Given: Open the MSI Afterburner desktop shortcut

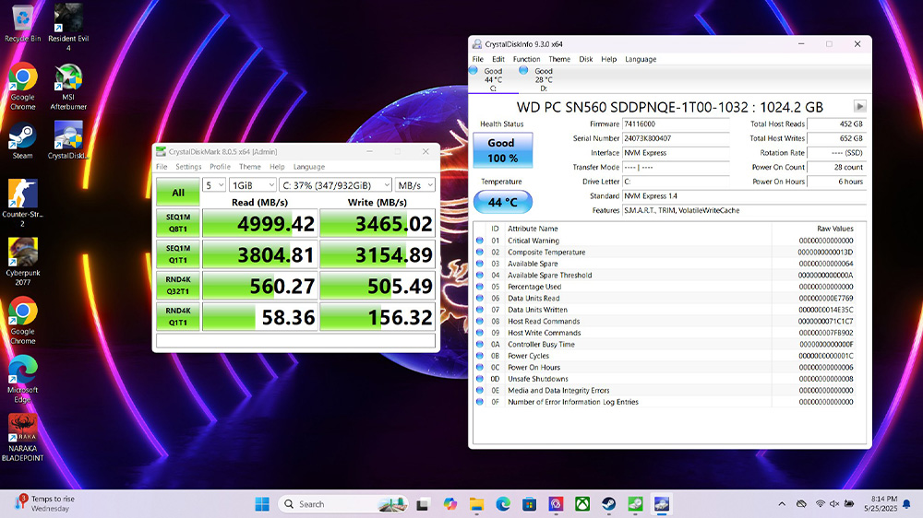Looking at the screenshot, I should tap(68, 87).
